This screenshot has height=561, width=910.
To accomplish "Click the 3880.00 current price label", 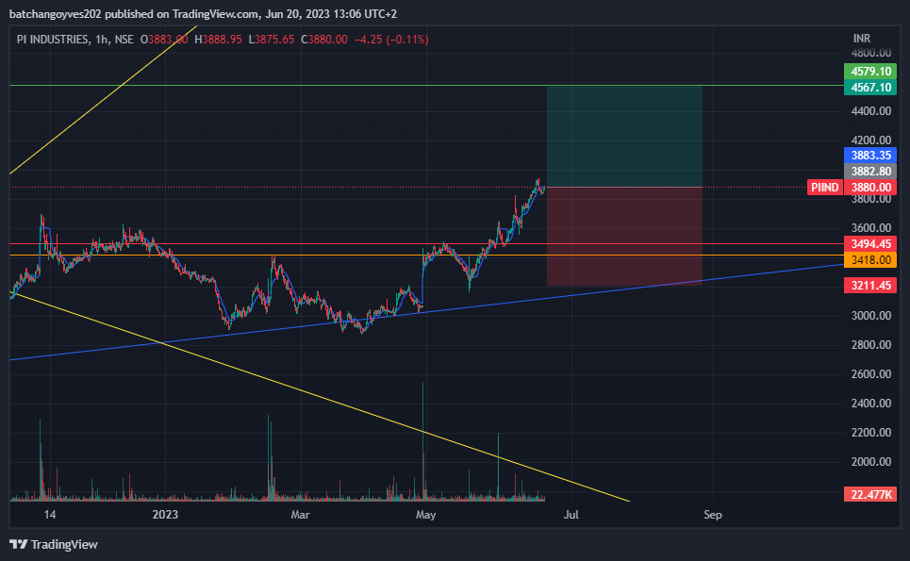I will tap(870, 188).
